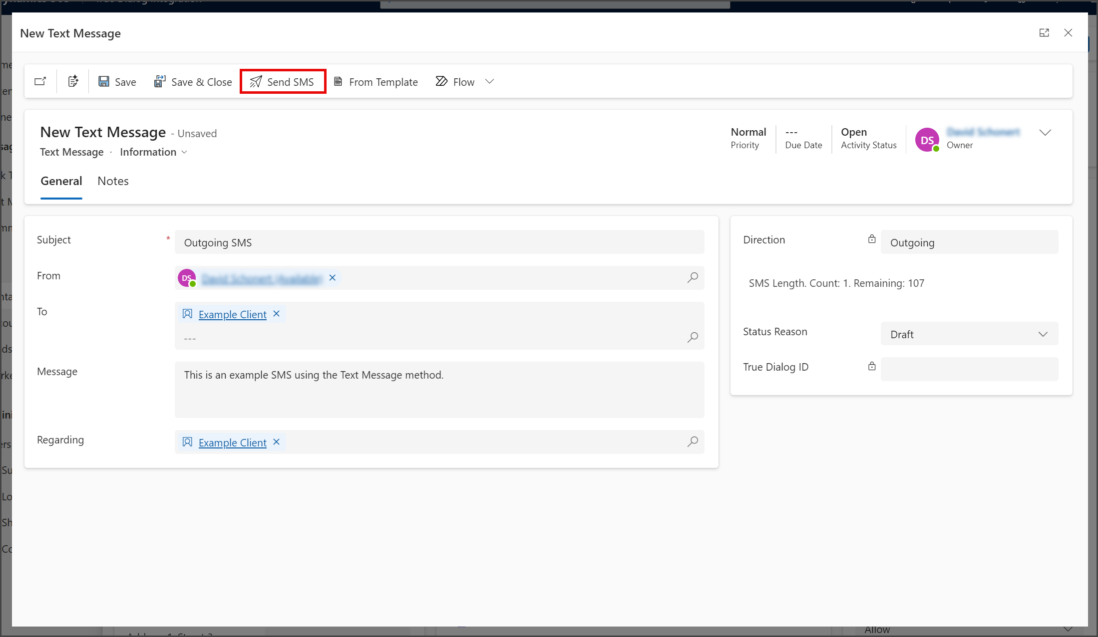
Task: Open the Information form selector dropdown
Action: [154, 152]
